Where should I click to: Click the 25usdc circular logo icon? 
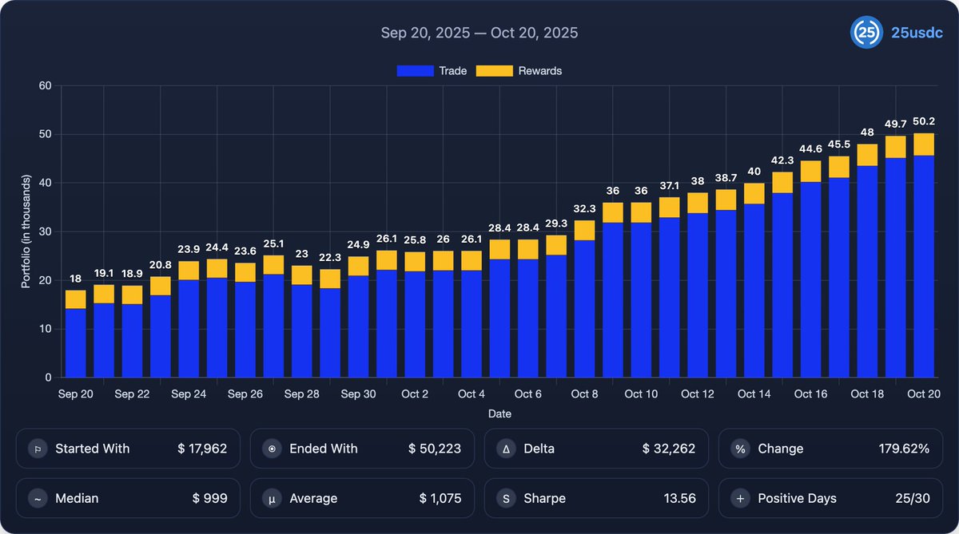(866, 33)
